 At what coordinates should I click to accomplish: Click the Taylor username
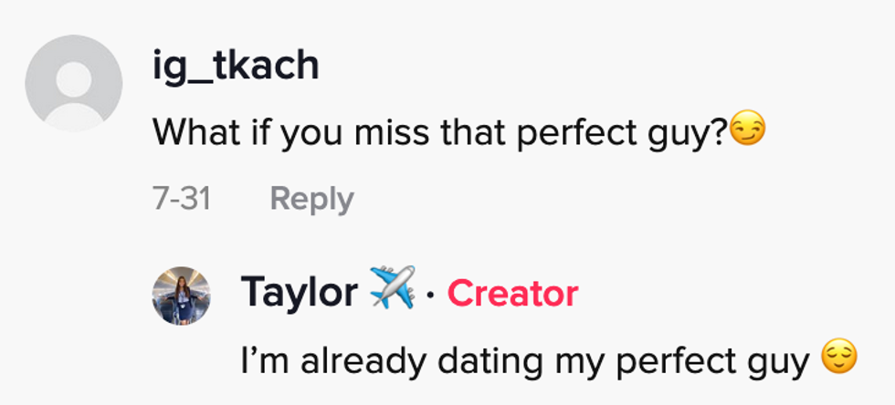[x=299, y=293]
